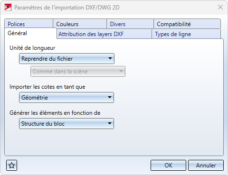Click the favorites star icon button
The image size is (228, 175).
11,166
